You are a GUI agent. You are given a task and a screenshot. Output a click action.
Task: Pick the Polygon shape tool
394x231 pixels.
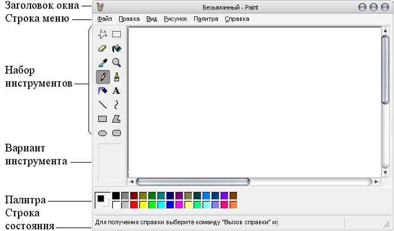pos(116,119)
